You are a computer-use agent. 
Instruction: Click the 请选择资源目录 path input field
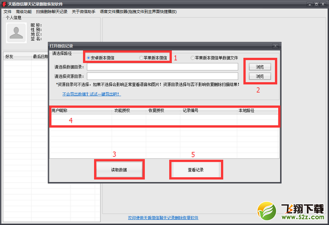coord(163,76)
